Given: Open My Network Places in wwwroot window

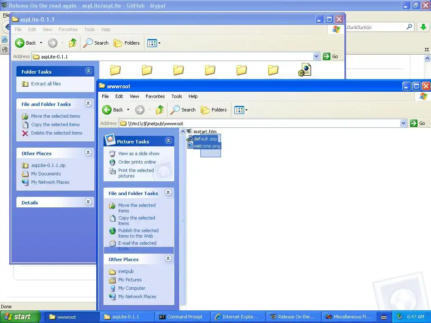Looking at the screenshot, I should 137,297.
